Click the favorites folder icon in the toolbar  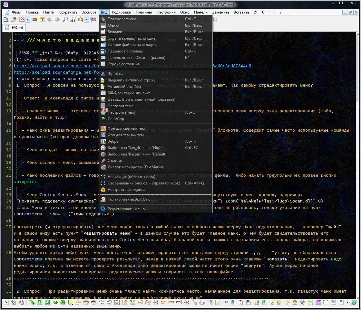tap(81, 19)
